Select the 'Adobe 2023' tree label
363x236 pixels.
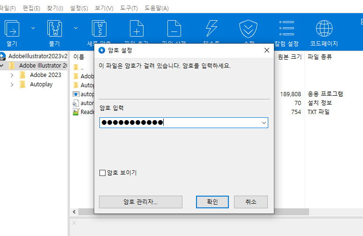click(x=45, y=75)
